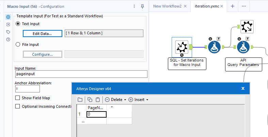Select the Macro Output tool on canvas
268x137 pixels.
[247, 27]
